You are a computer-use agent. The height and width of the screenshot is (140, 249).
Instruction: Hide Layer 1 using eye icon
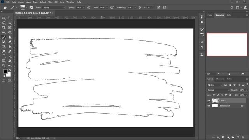pos(209,101)
